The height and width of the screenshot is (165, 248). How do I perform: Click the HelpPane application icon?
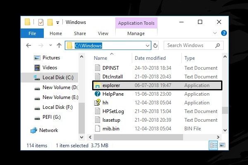point(98,94)
